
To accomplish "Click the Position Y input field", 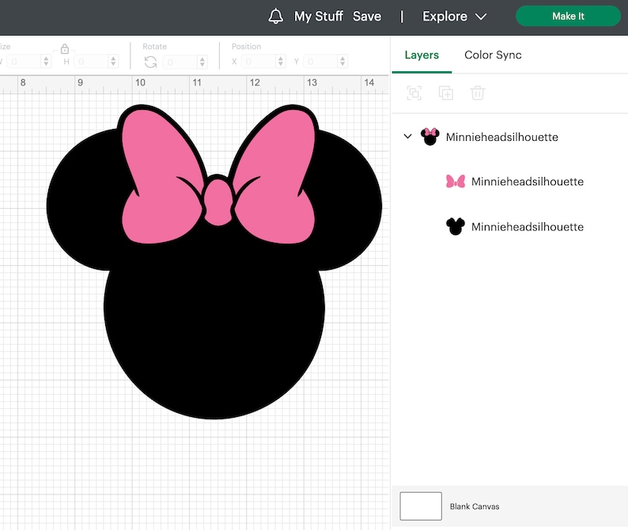I will click(320, 62).
